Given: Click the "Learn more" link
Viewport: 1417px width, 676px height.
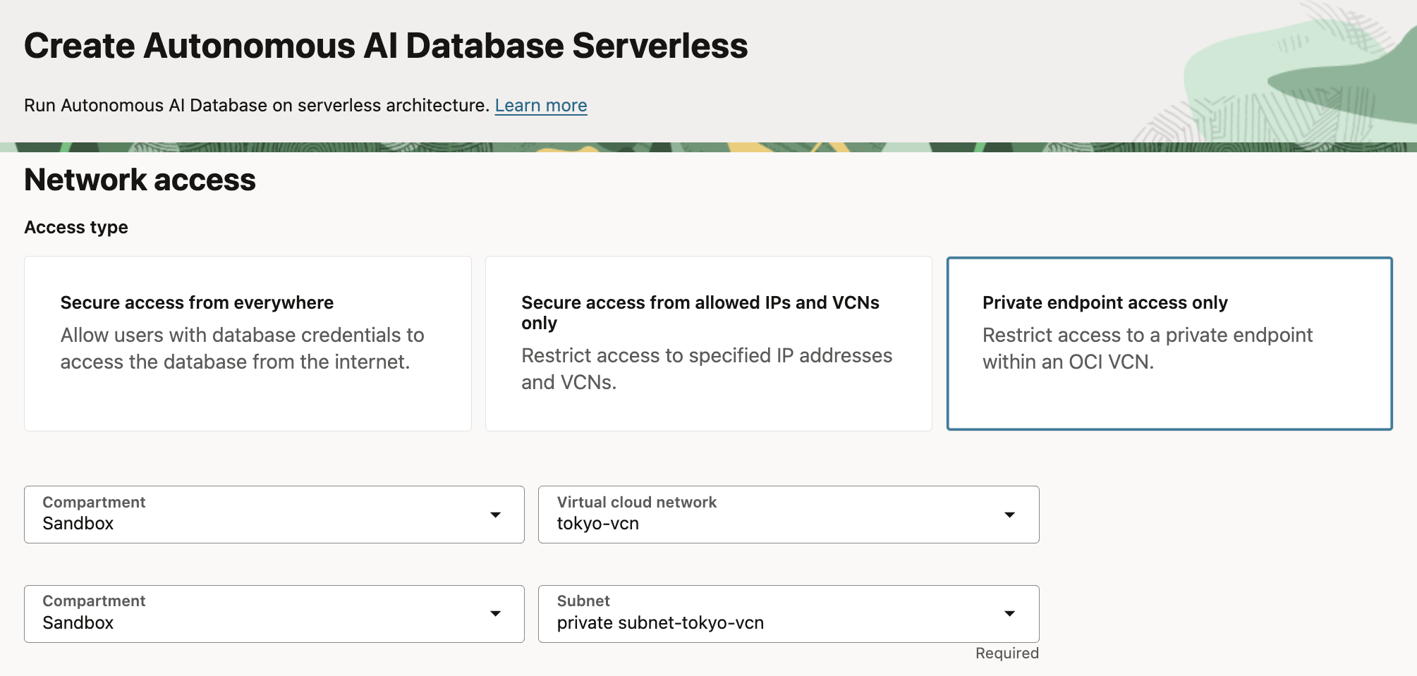Looking at the screenshot, I should click(542, 104).
